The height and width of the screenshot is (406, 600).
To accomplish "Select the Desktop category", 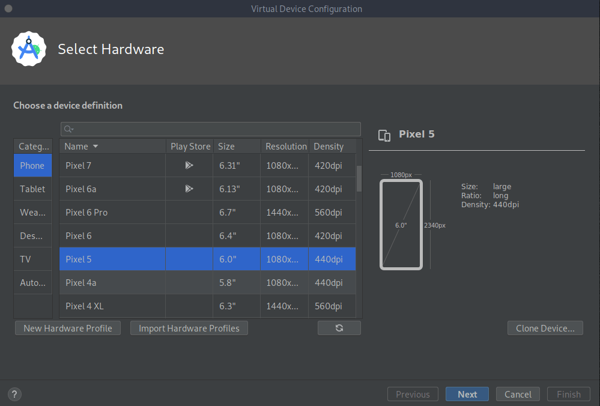I will coord(33,235).
